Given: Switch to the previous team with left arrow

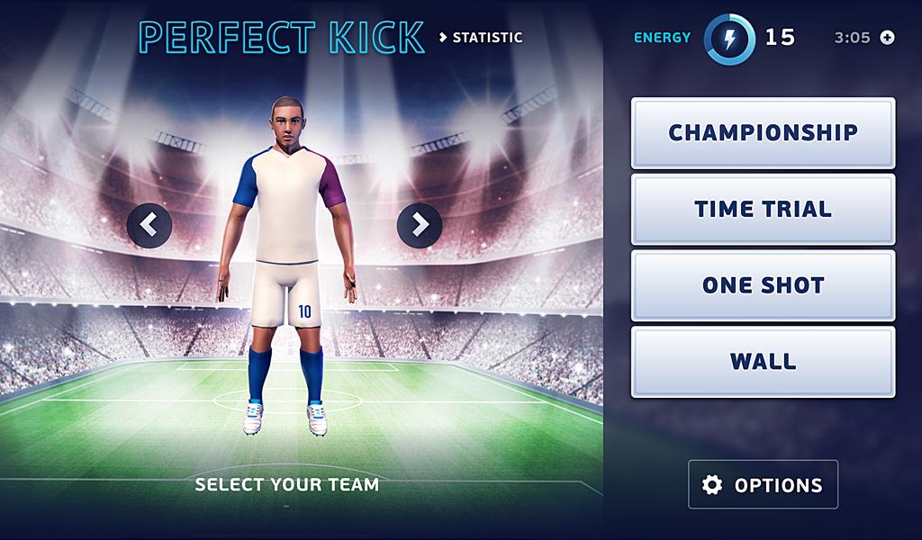Looking at the screenshot, I should 149,226.
